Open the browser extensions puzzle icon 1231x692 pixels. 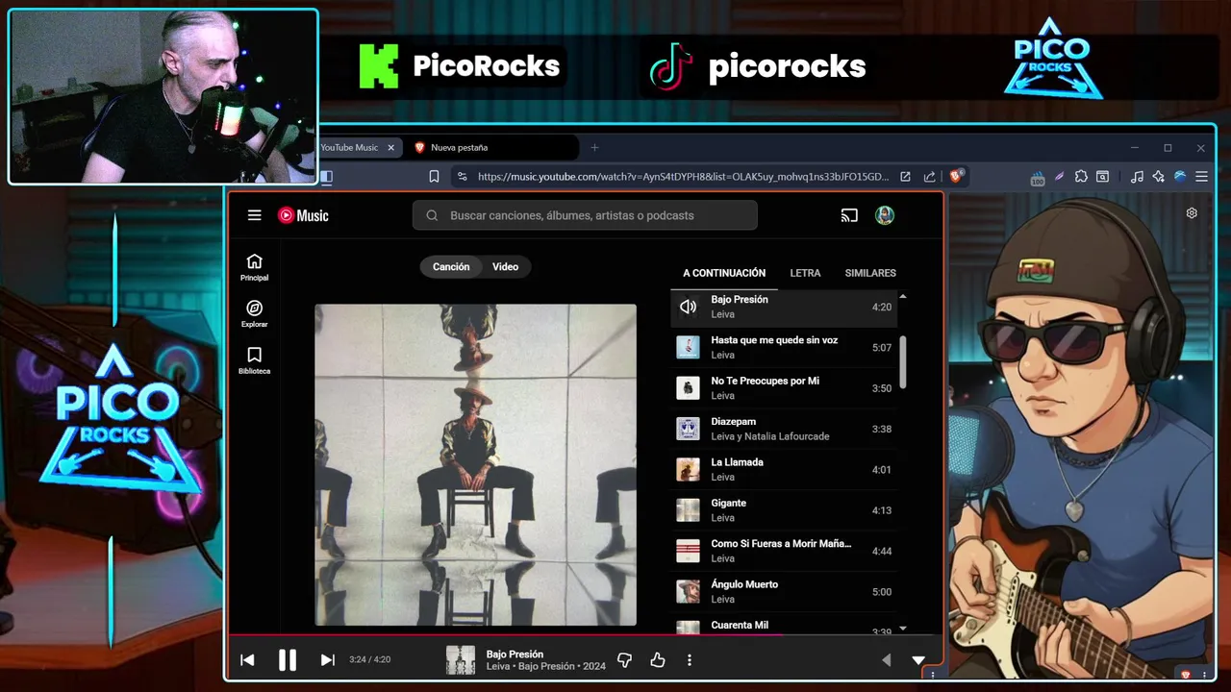click(1081, 177)
